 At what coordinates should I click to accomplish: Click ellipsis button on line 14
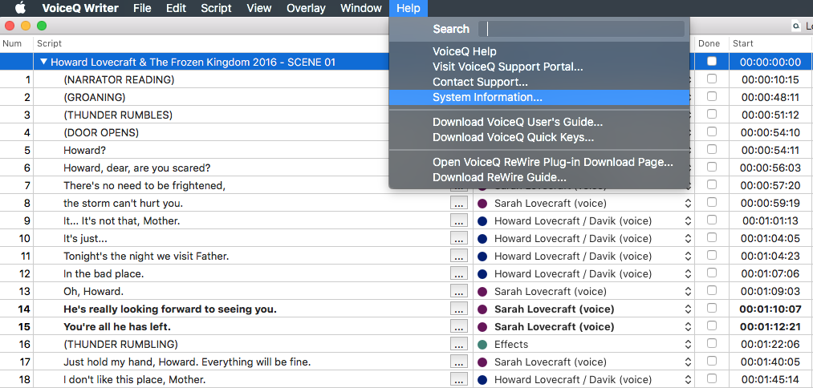tap(458, 309)
